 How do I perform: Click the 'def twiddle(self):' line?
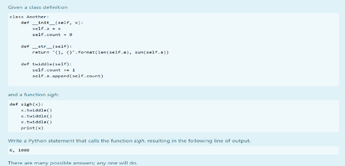(x=46, y=64)
